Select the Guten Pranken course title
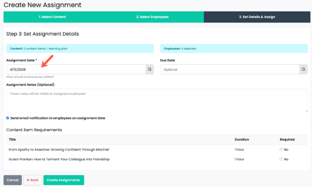312x187 pixels. [59, 160]
